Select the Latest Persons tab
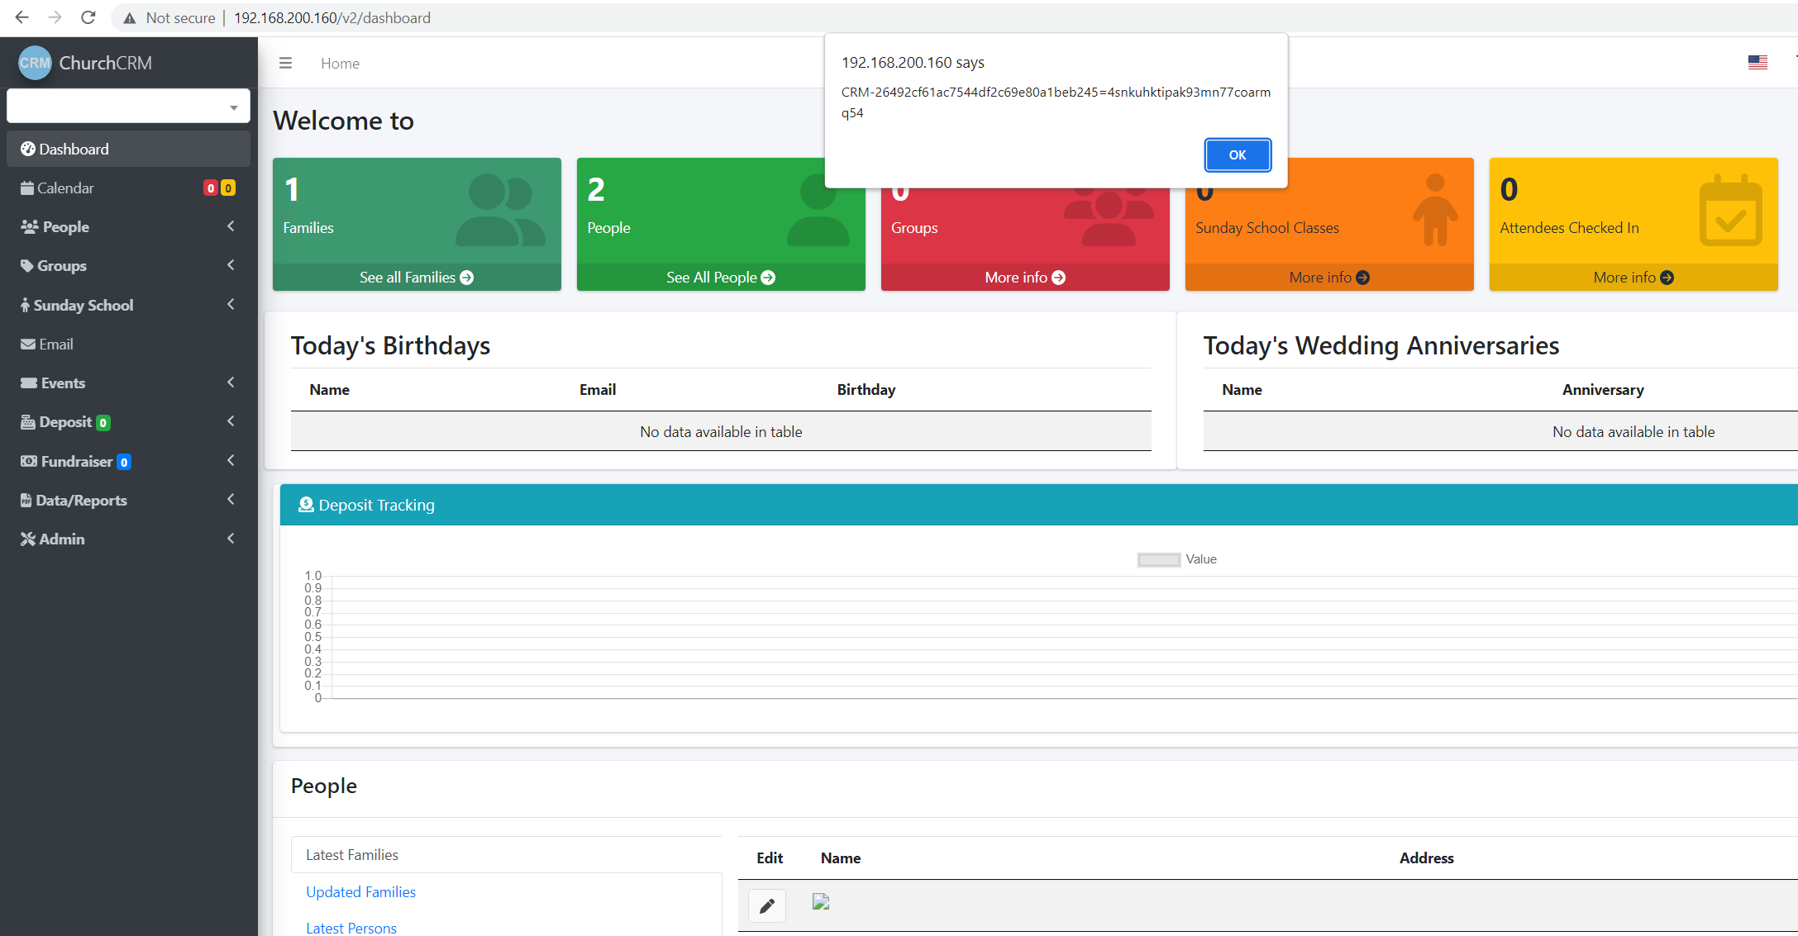Screen dimensions: 1798x936 [x=351, y=927]
